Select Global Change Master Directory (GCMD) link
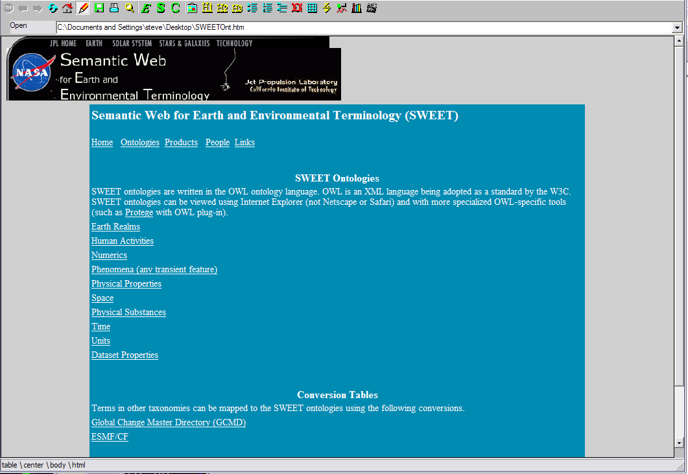688x474 pixels. [169, 423]
